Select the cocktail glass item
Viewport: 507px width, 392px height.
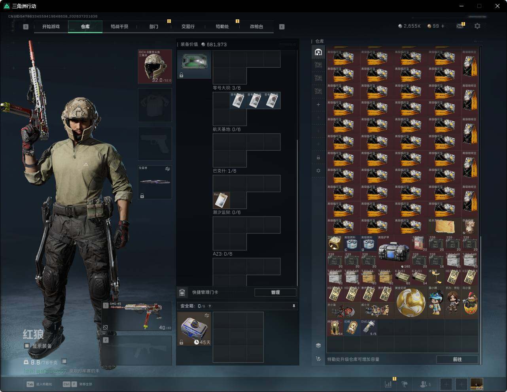(436, 277)
